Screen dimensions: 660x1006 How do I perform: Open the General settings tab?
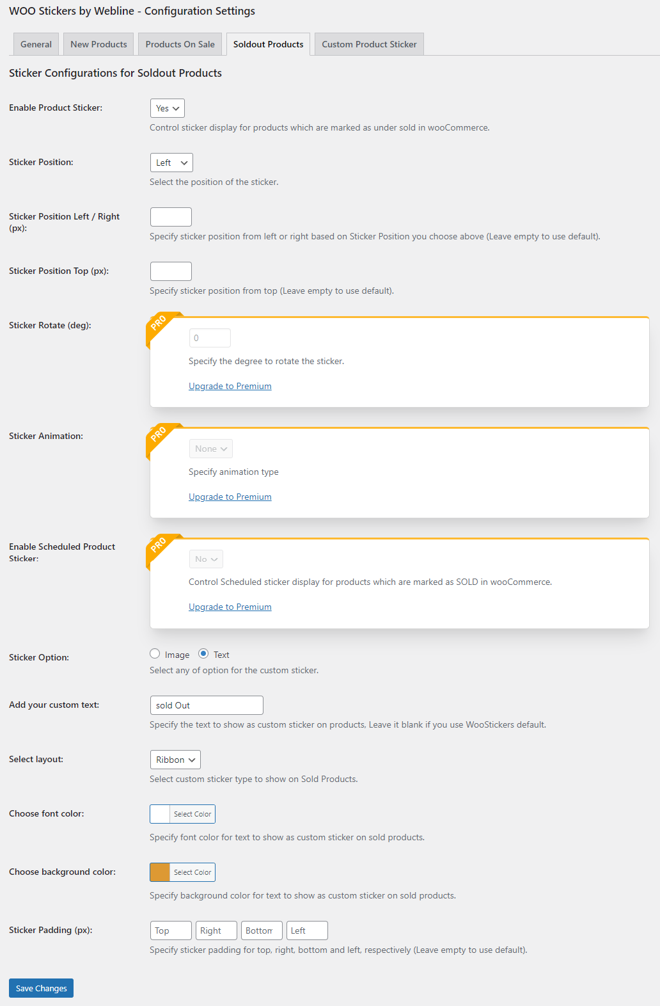coord(36,44)
